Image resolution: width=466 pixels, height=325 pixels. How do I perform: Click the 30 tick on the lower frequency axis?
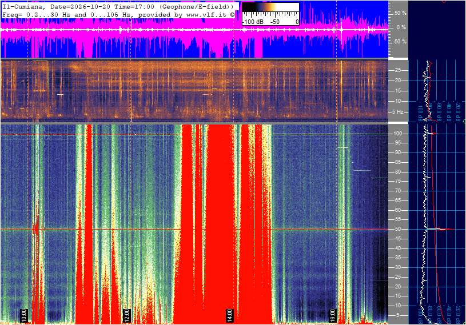pos(397,267)
